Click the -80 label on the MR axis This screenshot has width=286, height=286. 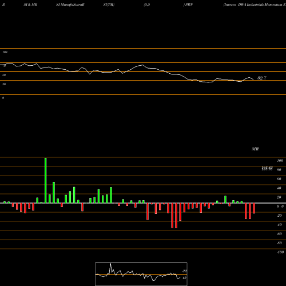pos(279,243)
